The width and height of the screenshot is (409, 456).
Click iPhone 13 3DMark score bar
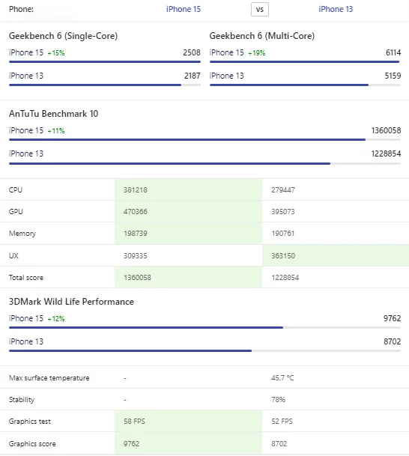(x=204, y=350)
